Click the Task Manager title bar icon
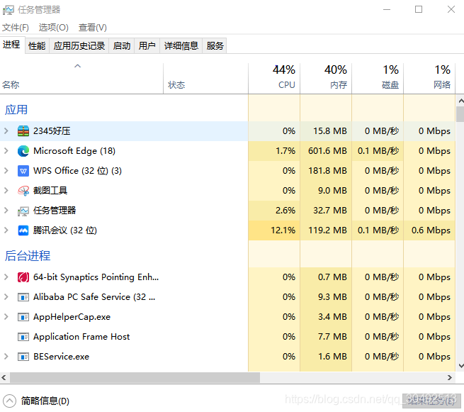This screenshot has width=464, height=412. coord(9,10)
